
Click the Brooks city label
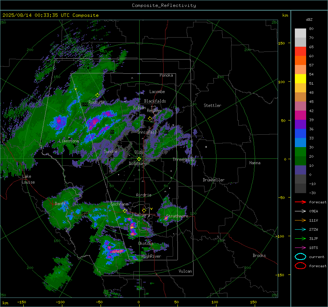(x=259, y=256)
